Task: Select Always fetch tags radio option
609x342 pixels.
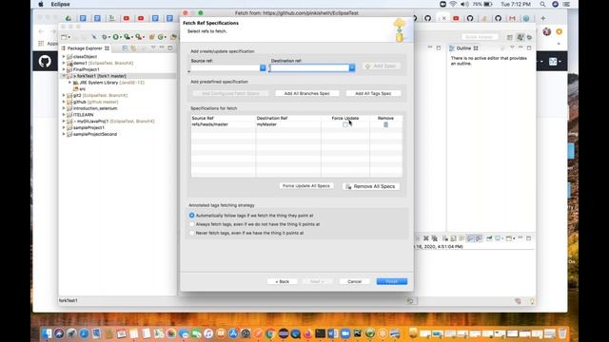Action: [191, 224]
